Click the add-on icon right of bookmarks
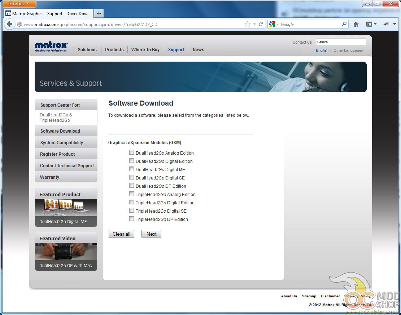The width and height of the screenshot is (401, 315). (x=386, y=24)
